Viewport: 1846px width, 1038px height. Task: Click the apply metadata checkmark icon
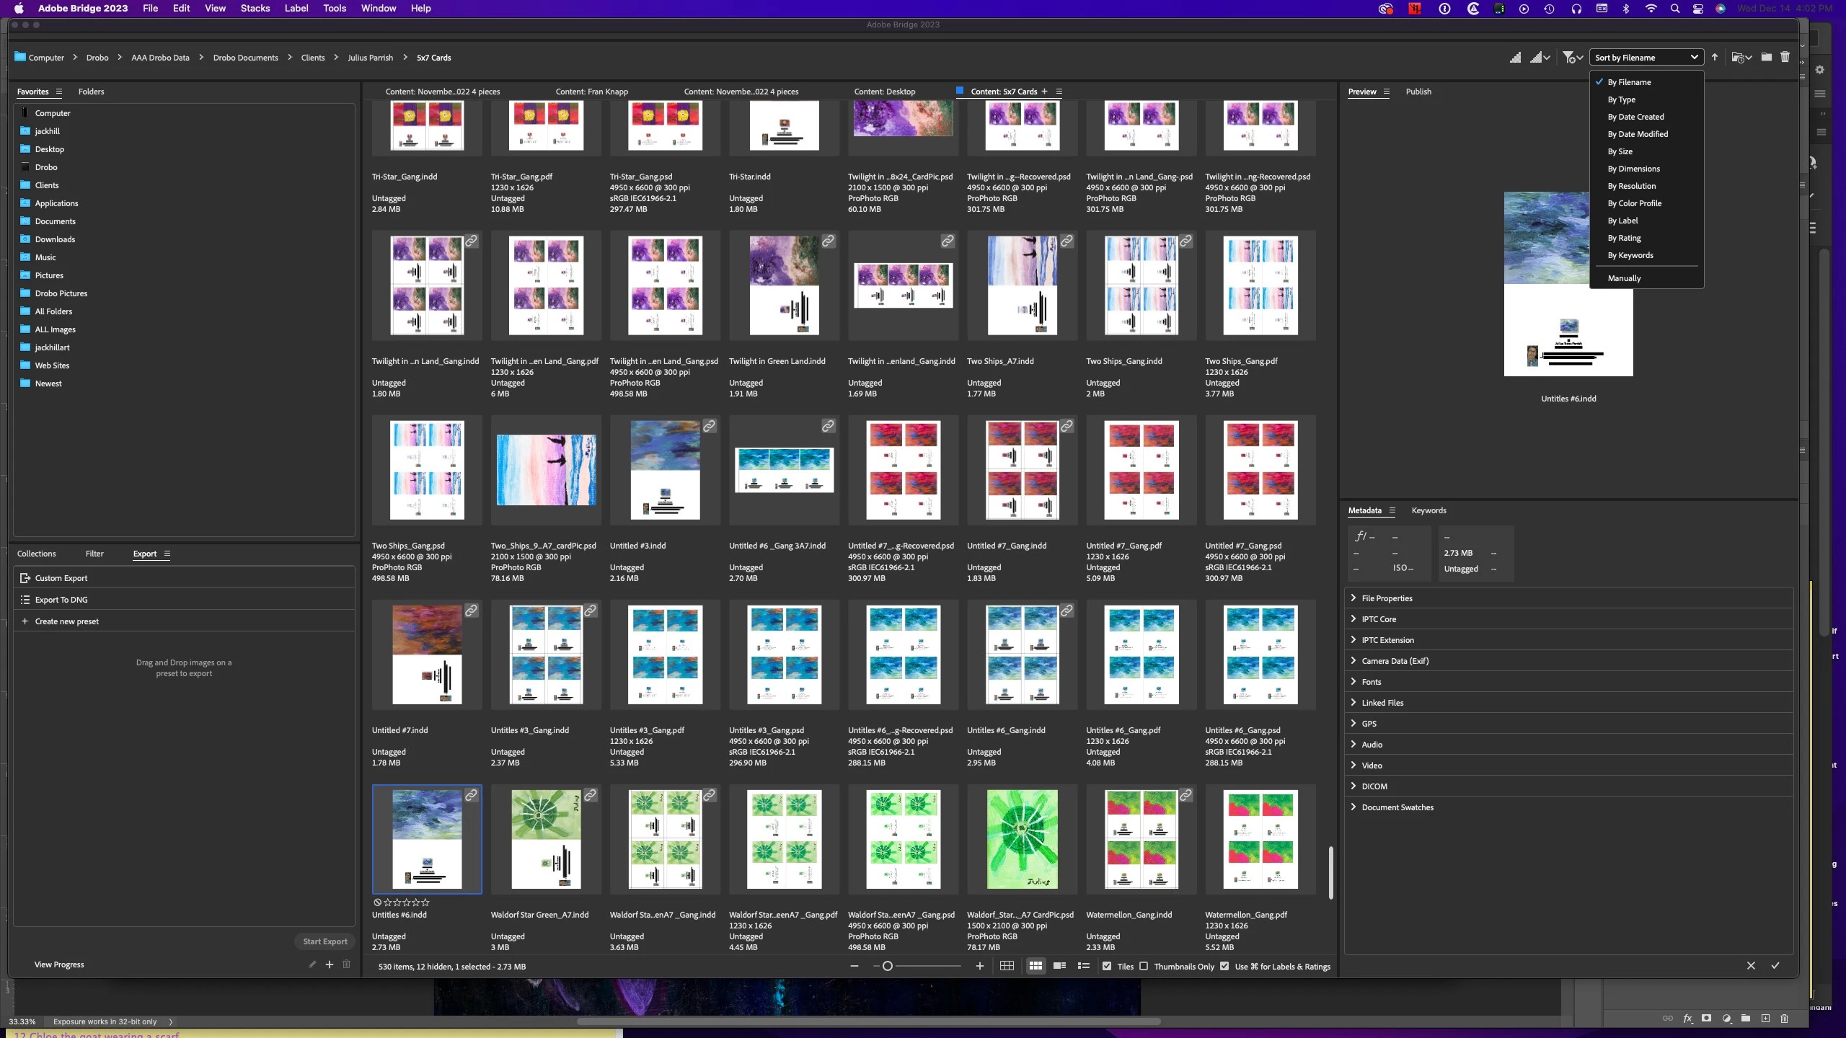(x=1775, y=966)
